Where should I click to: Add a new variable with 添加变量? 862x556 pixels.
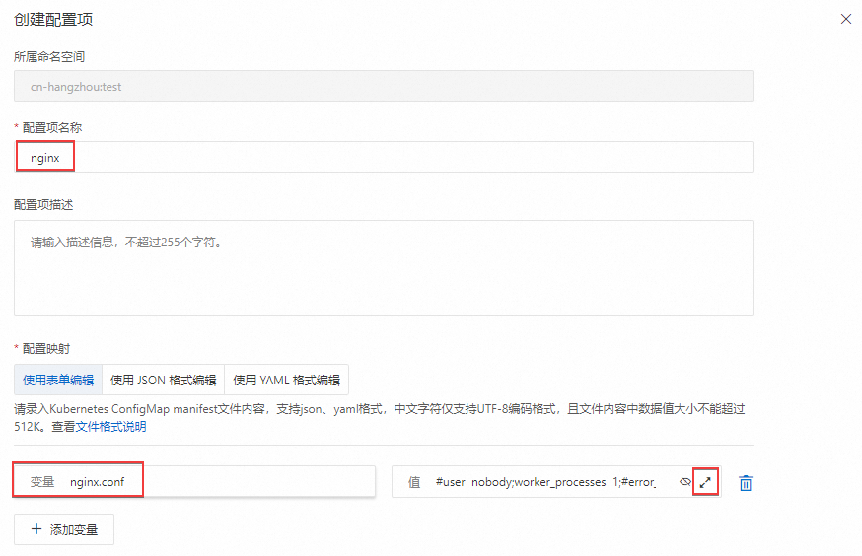pyautogui.click(x=64, y=529)
